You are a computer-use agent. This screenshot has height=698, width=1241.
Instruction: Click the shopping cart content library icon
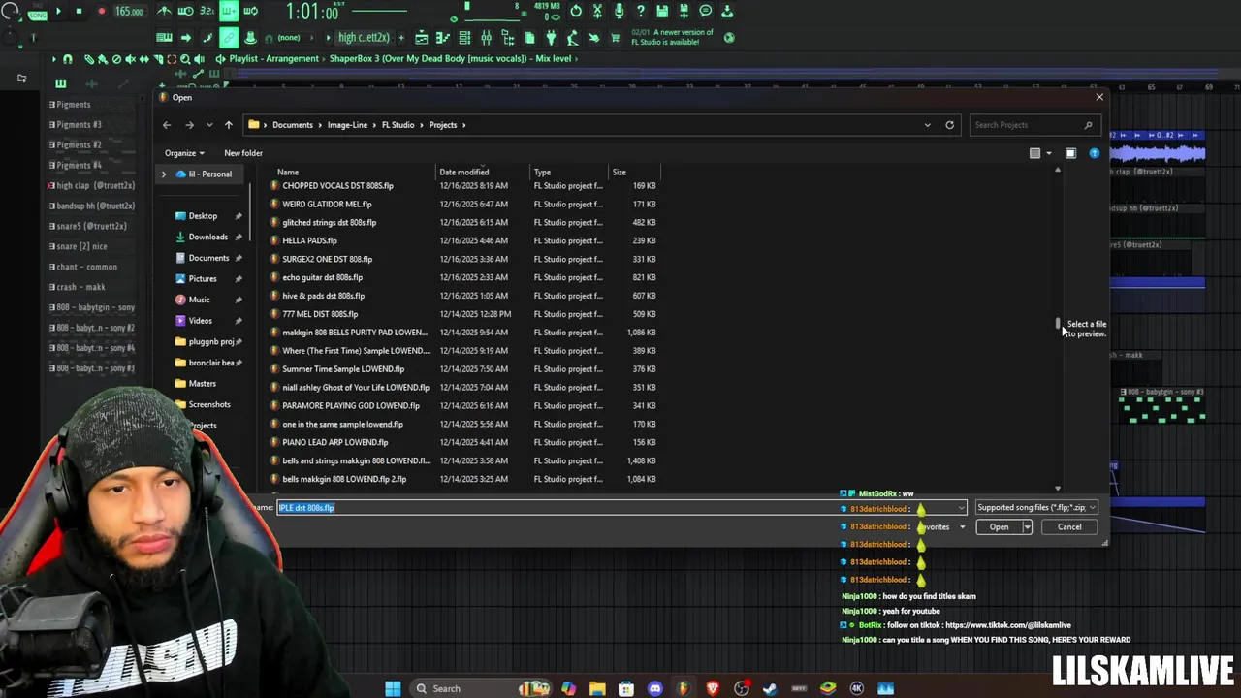coord(615,37)
